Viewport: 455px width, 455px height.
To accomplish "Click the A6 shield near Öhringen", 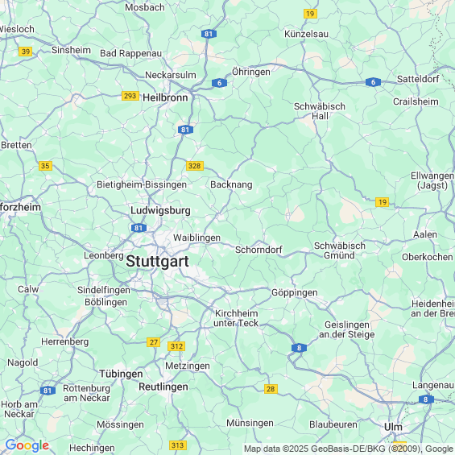I will point(219,83).
